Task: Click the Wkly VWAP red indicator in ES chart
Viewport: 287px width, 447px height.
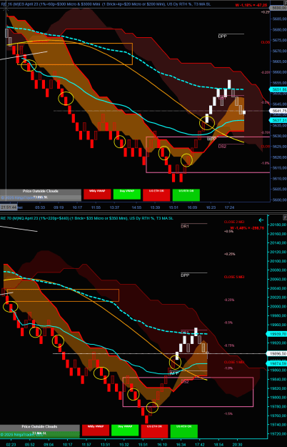Action: coord(97,194)
